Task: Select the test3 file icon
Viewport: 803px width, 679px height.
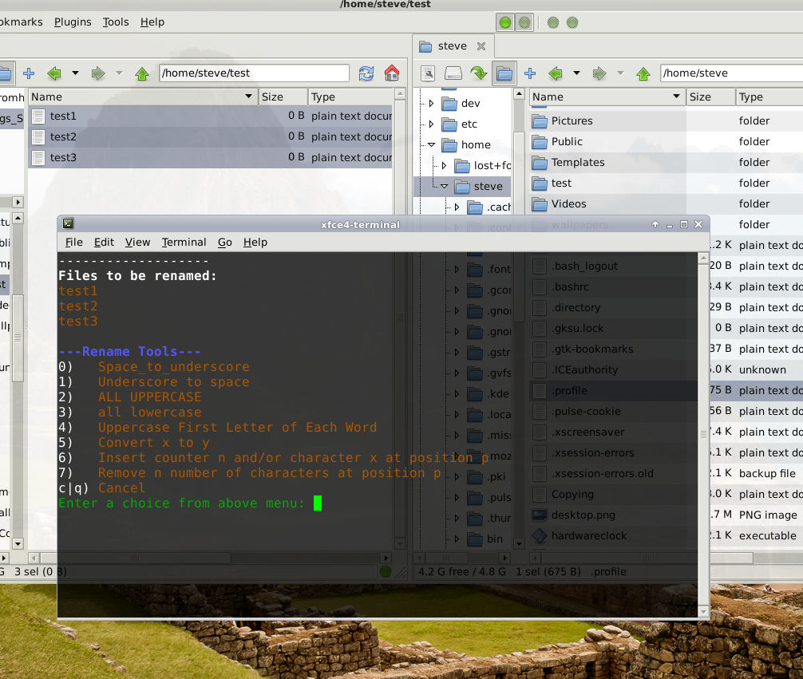Action: pos(38,158)
